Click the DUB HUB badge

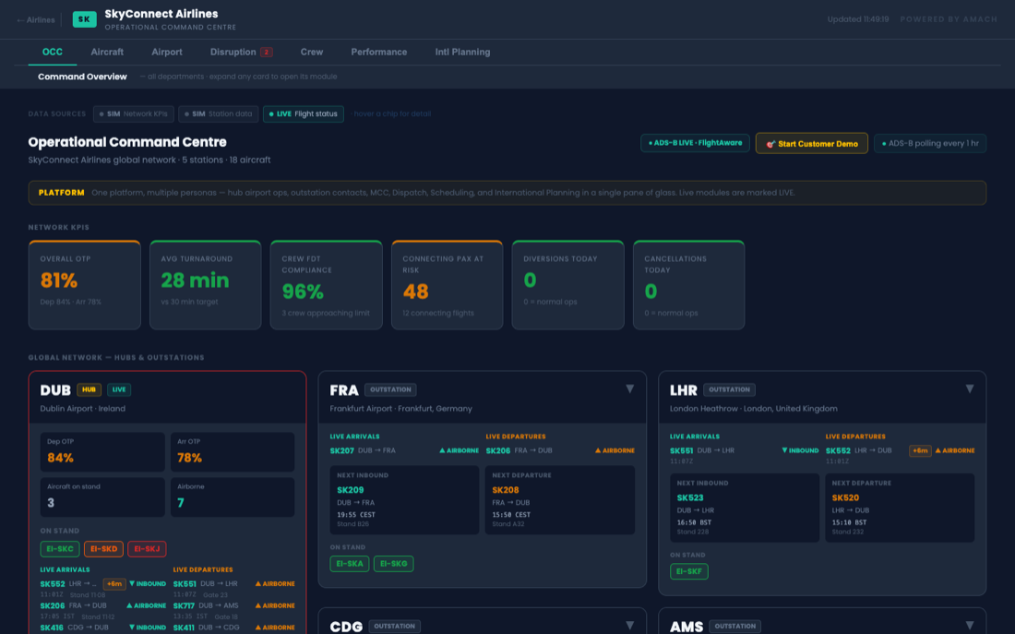(x=90, y=389)
